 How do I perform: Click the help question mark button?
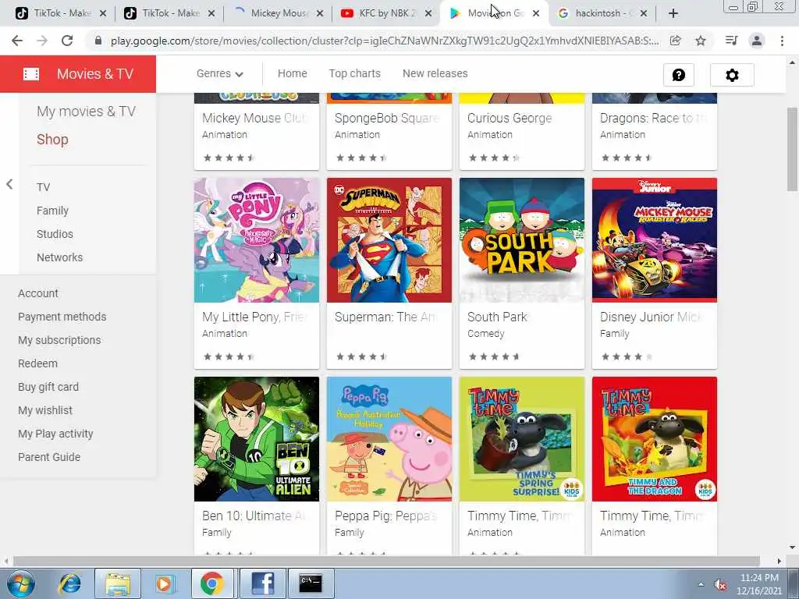(x=679, y=75)
